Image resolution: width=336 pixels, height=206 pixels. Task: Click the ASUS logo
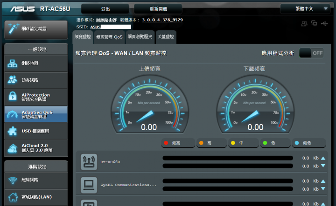tap(22, 9)
